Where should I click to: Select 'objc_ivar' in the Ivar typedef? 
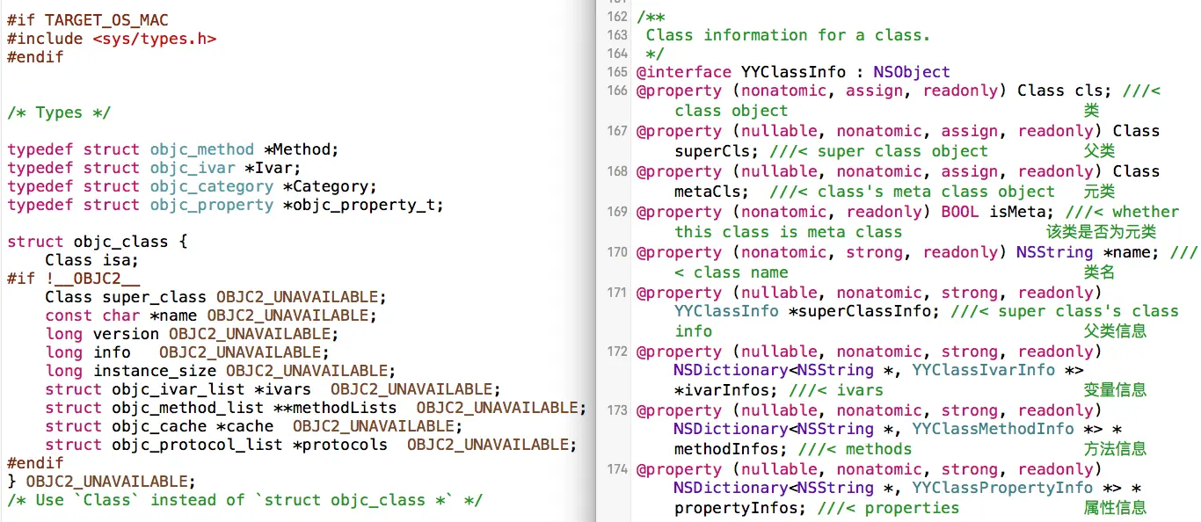click(193, 168)
